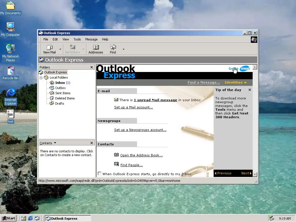Click the system tray network icon
This screenshot has width=296, height=222.
point(271,219)
